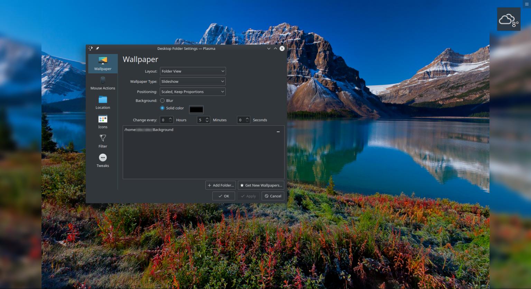Open the Filter settings page
Image resolution: width=531 pixels, height=289 pixels.
click(x=103, y=141)
